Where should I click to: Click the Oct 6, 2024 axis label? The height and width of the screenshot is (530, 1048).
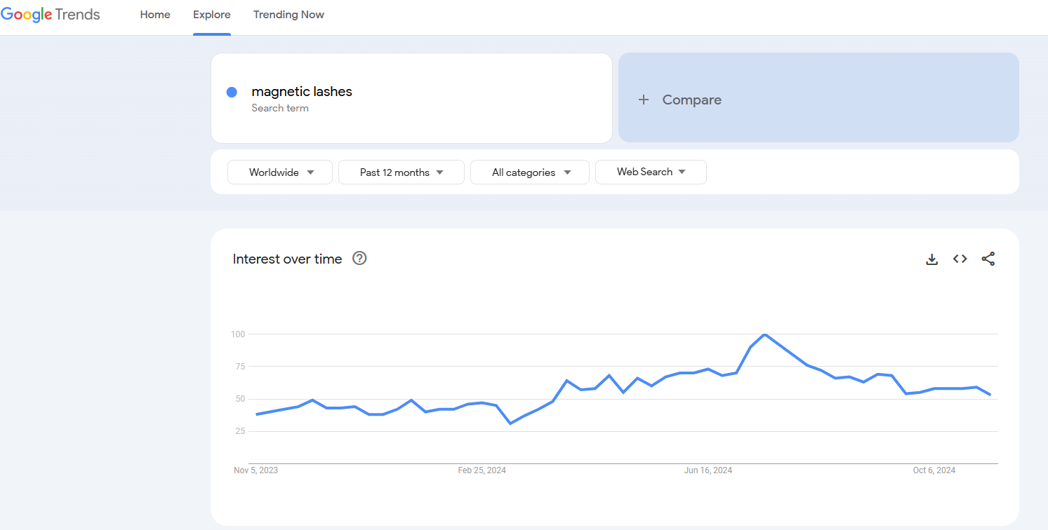pyautogui.click(x=934, y=470)
